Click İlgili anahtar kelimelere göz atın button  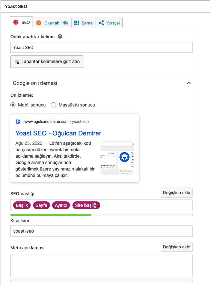click(47, 61)
